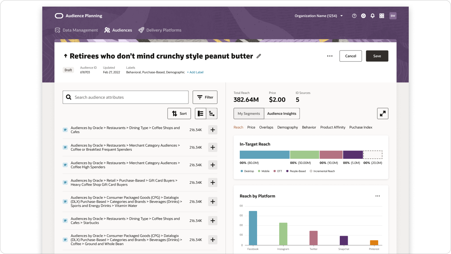Click the Snapchat bar in chart
The width and height of the screenshot is (451, 254).
point(344,241)
